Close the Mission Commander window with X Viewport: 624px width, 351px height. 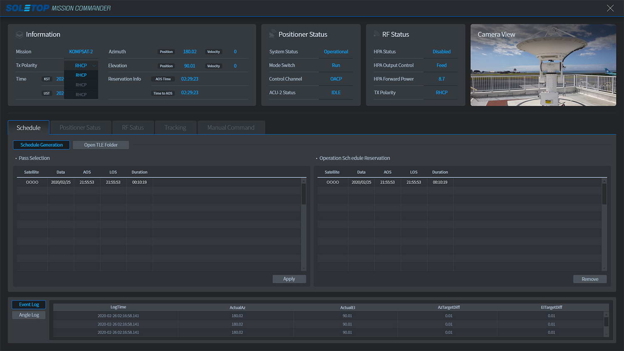(610, 8)
